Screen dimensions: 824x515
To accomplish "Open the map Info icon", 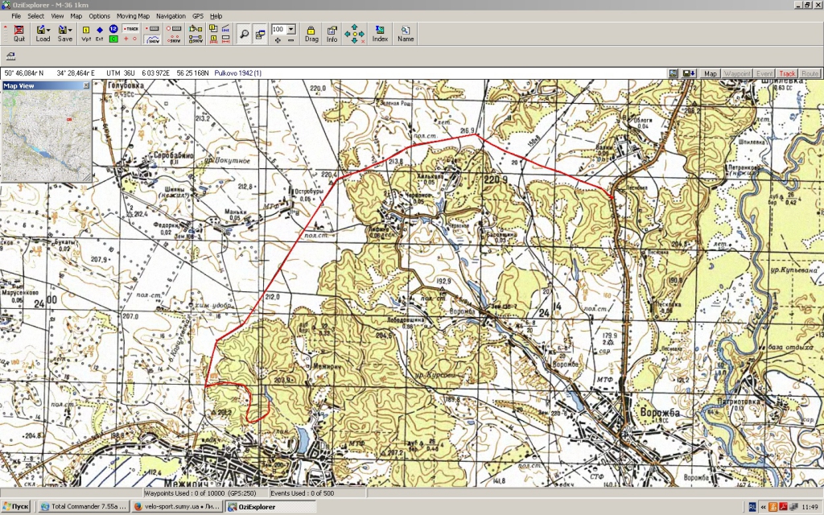I will (332, 33).
